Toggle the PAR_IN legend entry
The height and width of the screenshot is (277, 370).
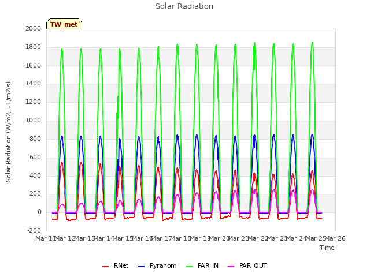pyautogui.click(x=202, y=265)
